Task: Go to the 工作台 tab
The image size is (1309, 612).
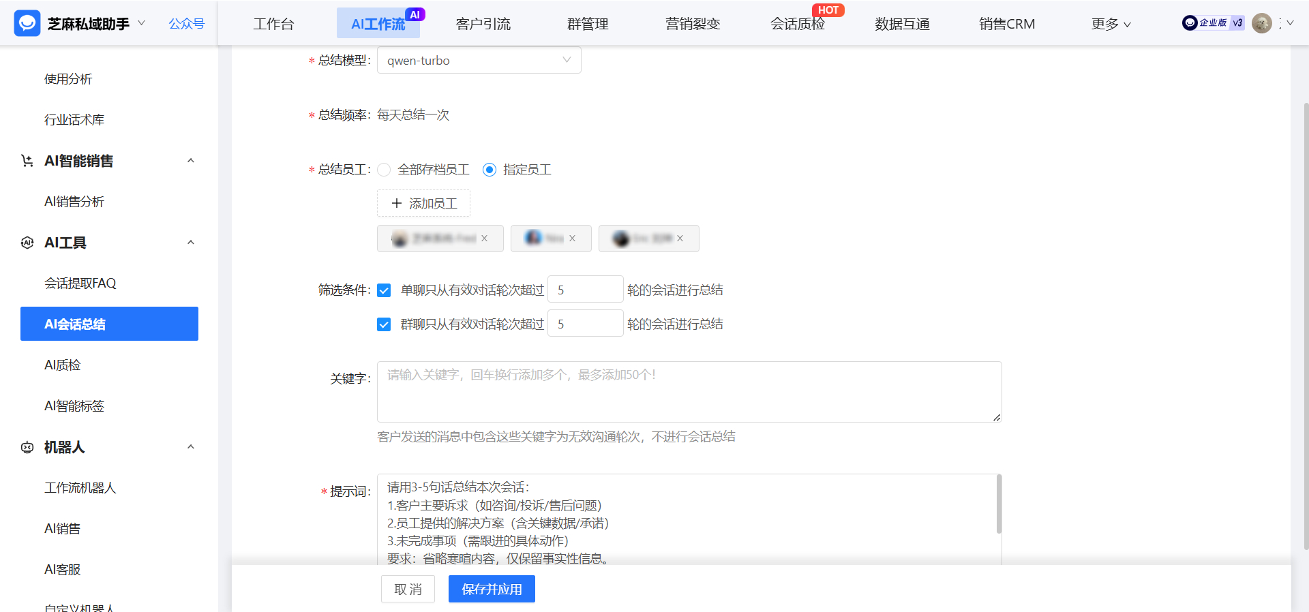Action: (273, 24)
